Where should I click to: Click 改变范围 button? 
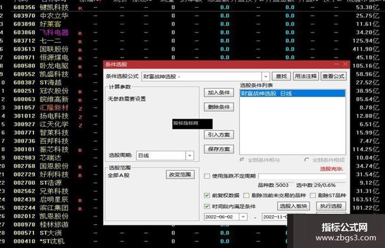tap(180, 175)
